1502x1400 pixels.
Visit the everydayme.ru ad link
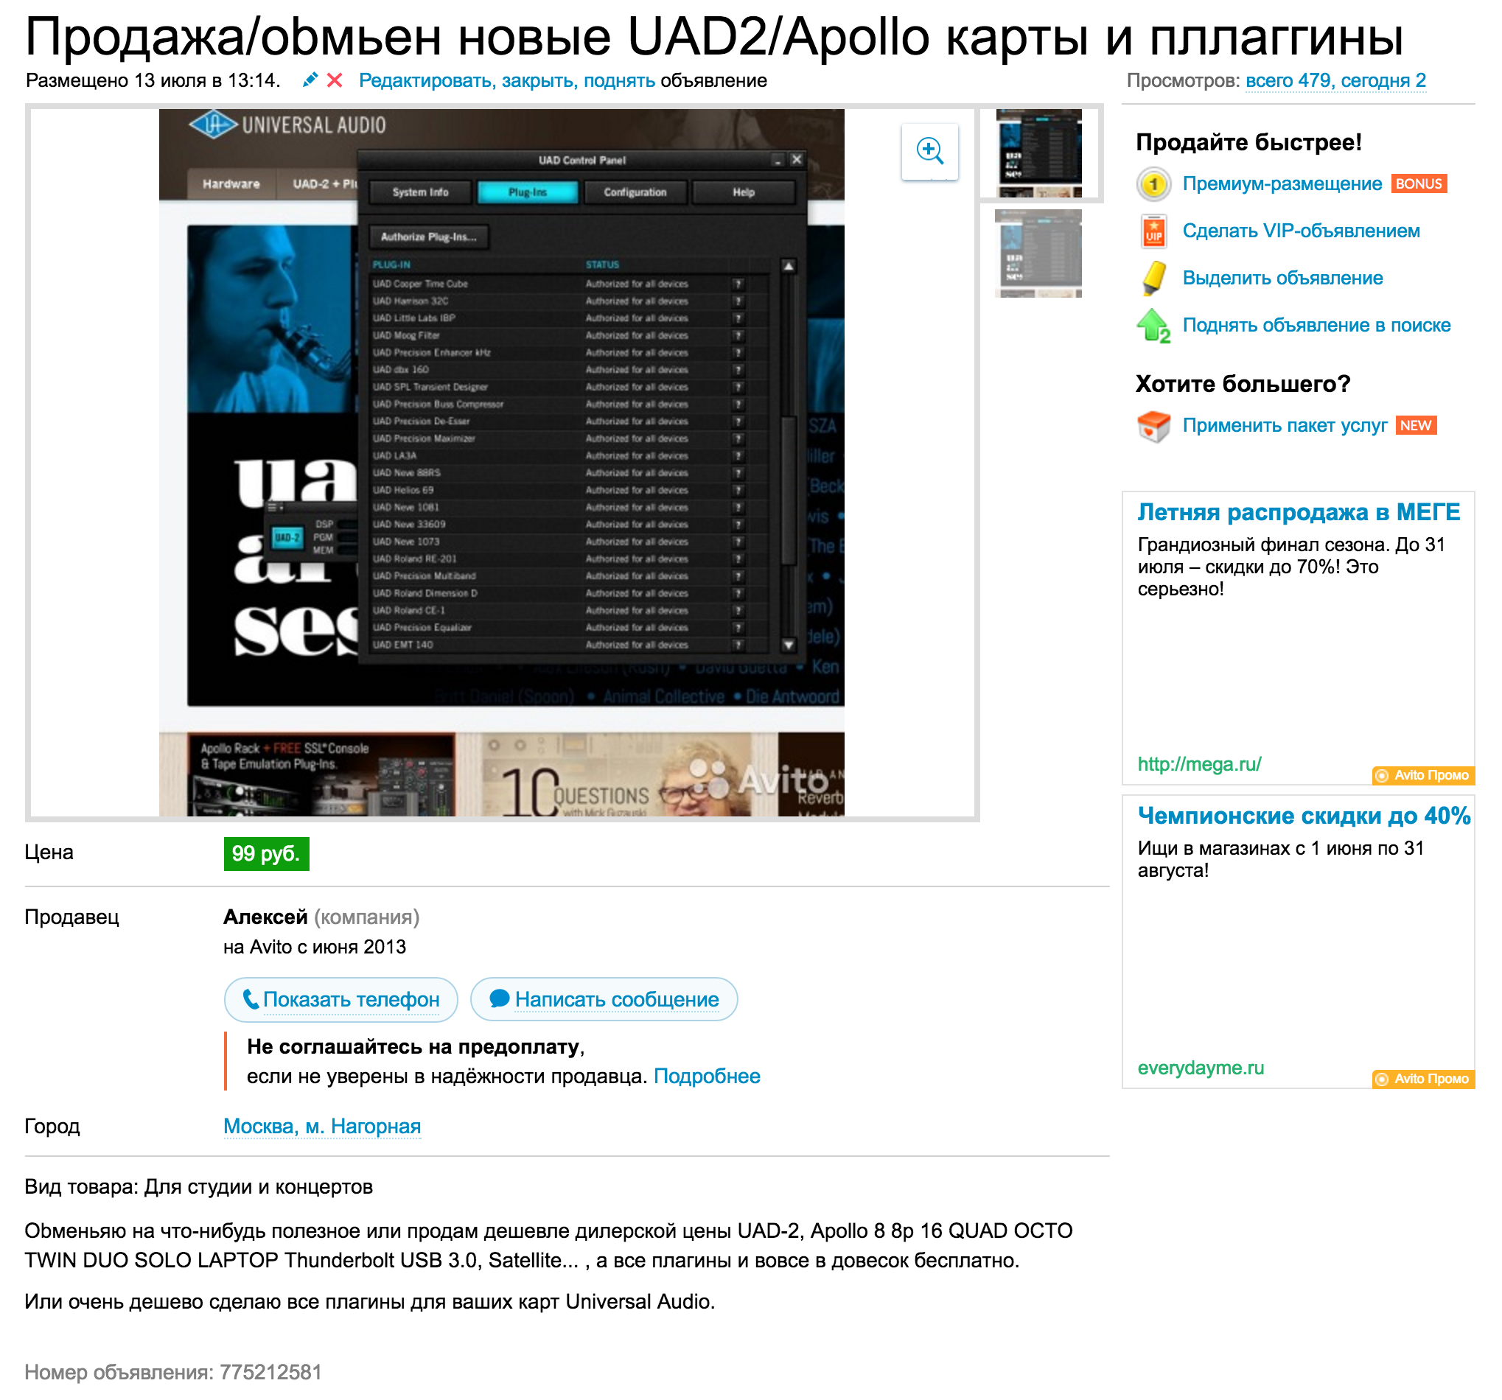(x=1201, y=1068)
